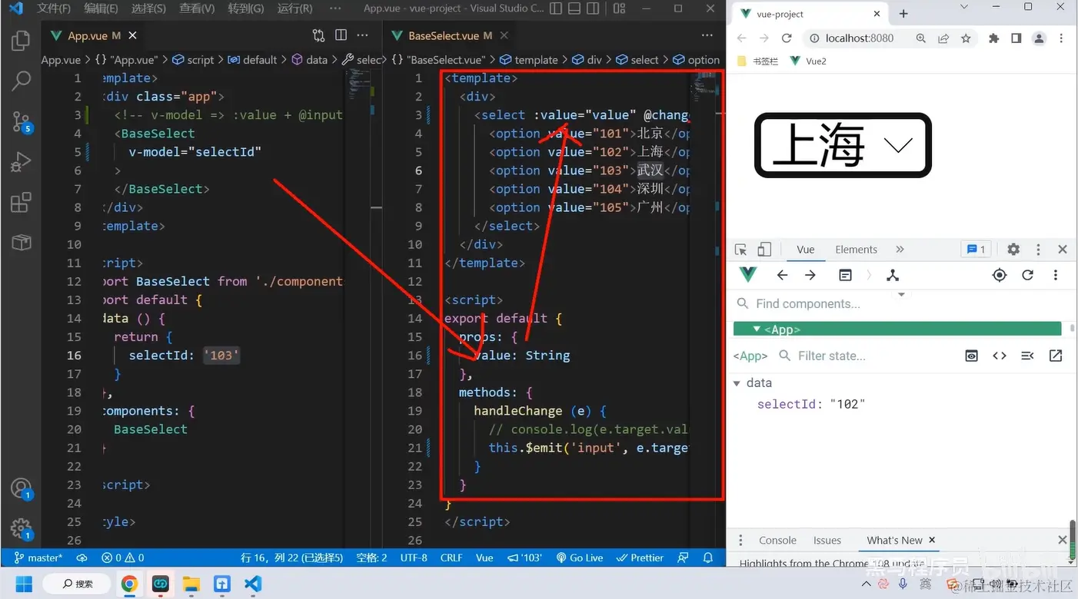Open Chrome side panel
The image size is (1078, 599).
coord(1016,38)
